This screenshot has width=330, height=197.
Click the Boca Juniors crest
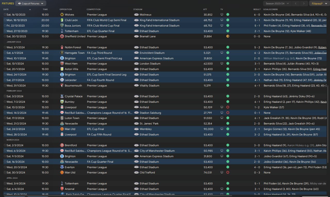(x=62, y=25)
